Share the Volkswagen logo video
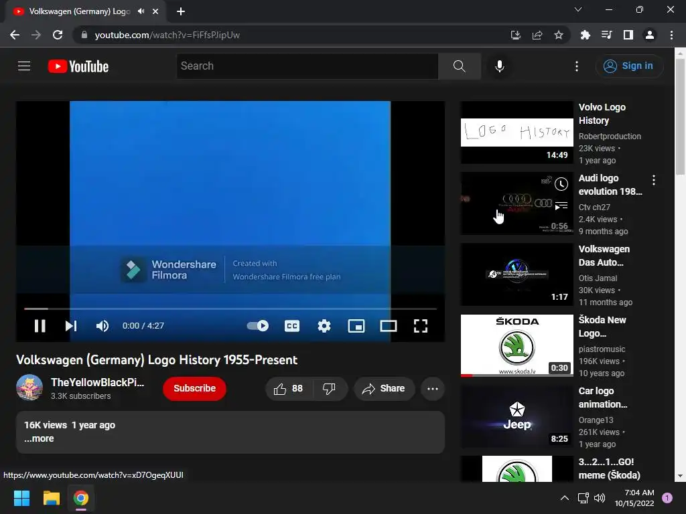Image resolution: width=686 pixels, height=514 pixels. pyautogui.click(x=384, y=389)
